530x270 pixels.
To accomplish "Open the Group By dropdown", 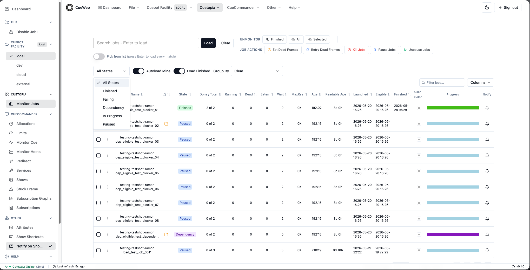I will [x=257, y=71].
